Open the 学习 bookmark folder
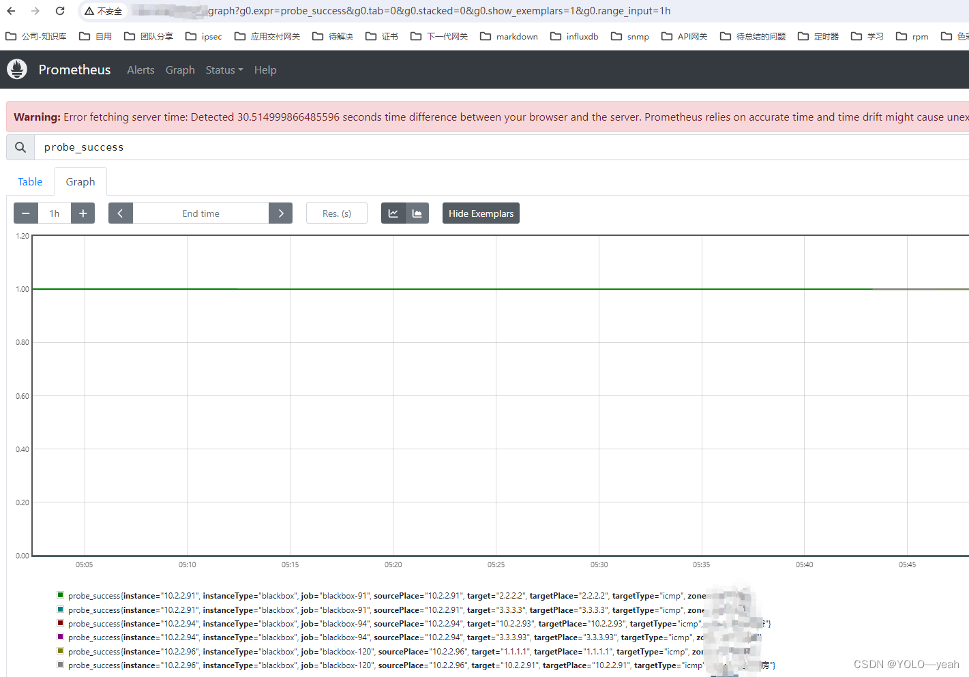This screenshot has width=969, height=677. tap(867, 36)
